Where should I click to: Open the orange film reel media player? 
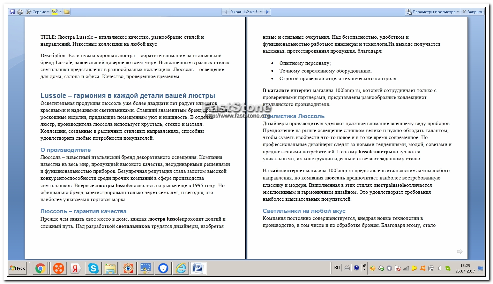[x=58, y=268]
